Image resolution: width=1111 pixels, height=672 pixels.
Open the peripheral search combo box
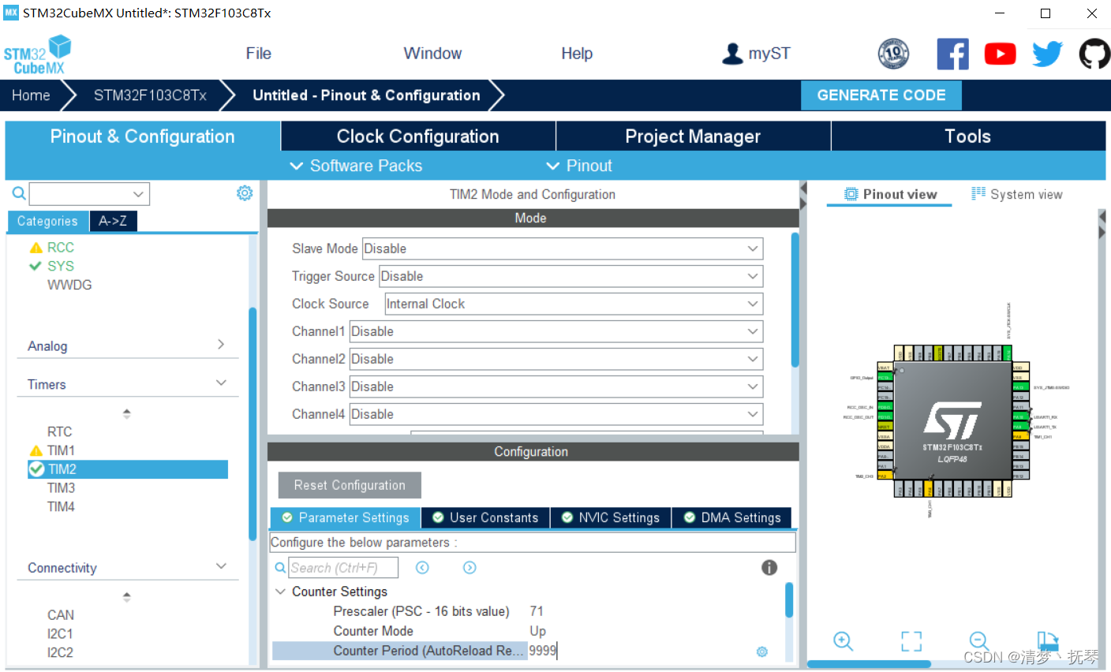pyautogui.click(x=90, y=193)
